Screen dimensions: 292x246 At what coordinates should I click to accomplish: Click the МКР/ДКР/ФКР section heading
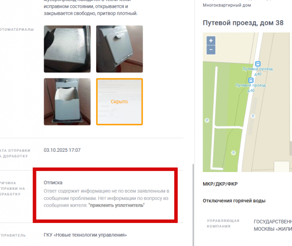(x=220, y=184)
